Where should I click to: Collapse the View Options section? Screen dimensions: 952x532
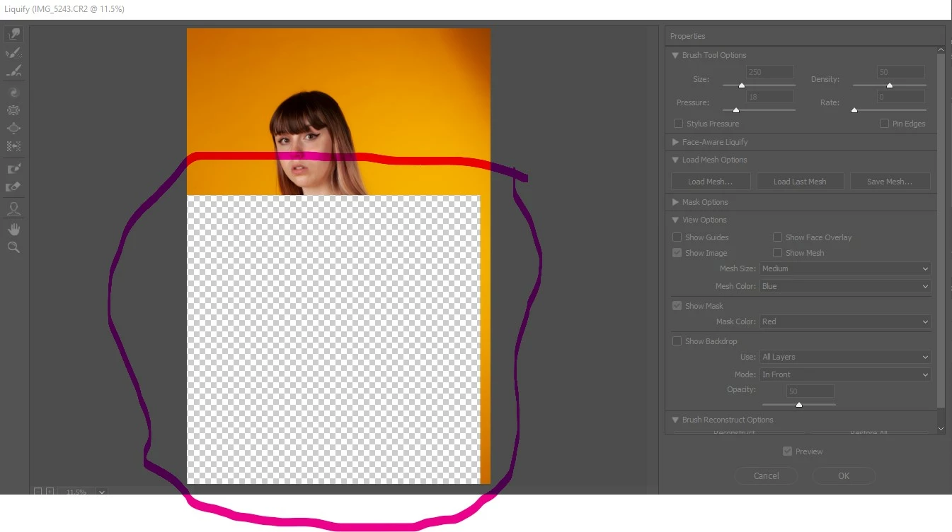675,220
